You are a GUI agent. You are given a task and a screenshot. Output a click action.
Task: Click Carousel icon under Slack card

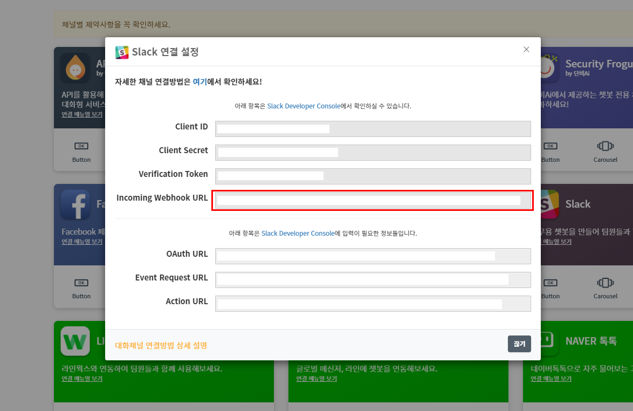(605, 283)
